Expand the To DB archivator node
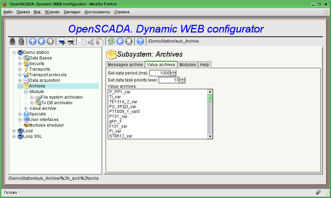This screenshot has height=198, width=331. (32, 103)
